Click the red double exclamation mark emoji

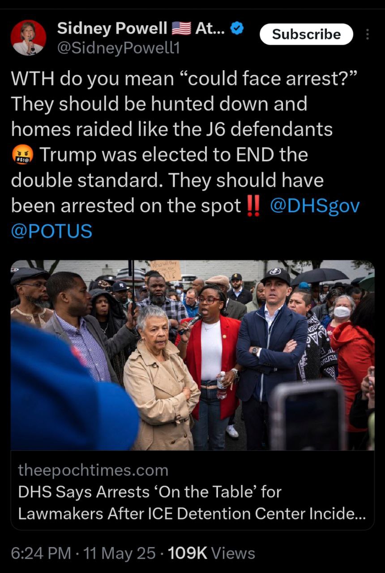point(253,206)
